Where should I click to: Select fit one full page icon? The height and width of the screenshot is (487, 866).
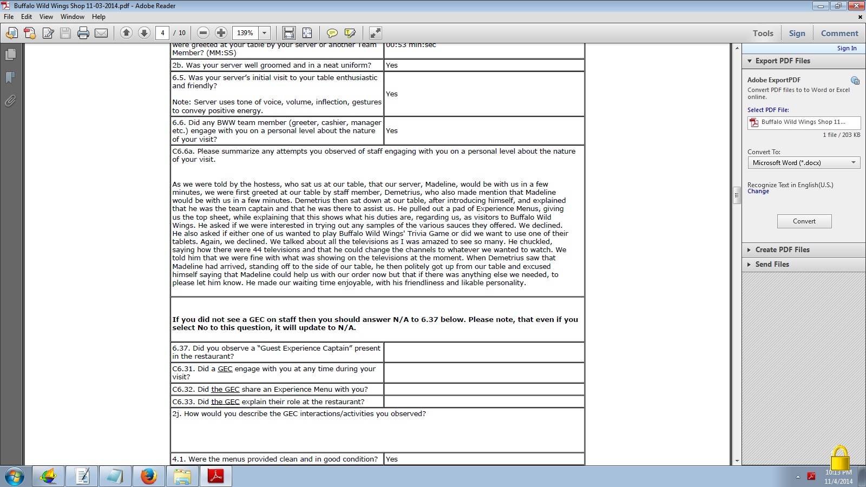tap(307, 33)
